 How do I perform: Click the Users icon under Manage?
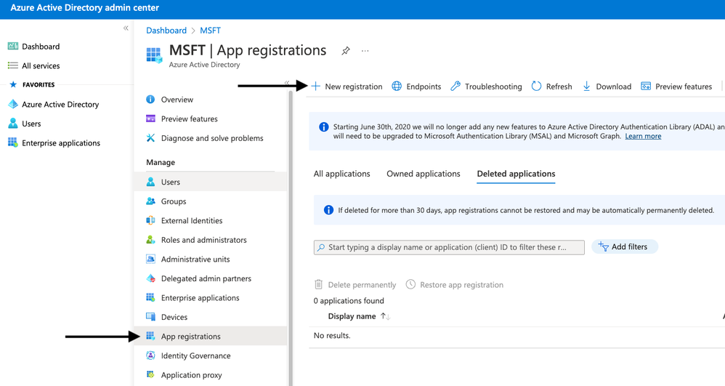click(x=150, y=182)
